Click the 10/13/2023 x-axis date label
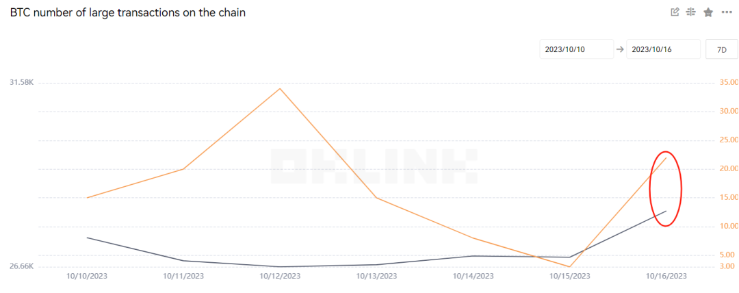Image resolution: width=739 pixels, height=293 pixels. tap(377, 277)
